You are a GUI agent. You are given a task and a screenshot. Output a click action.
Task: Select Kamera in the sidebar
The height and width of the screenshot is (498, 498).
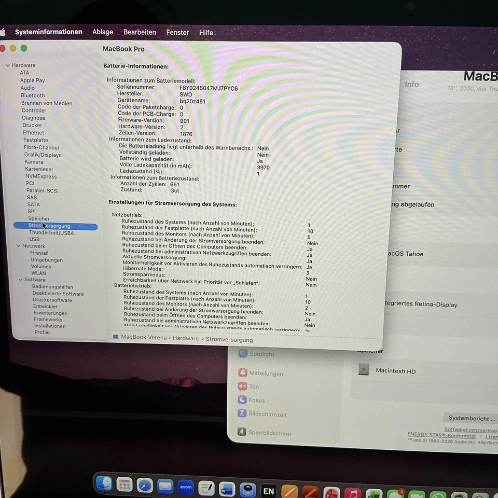[x=34, y=162]
